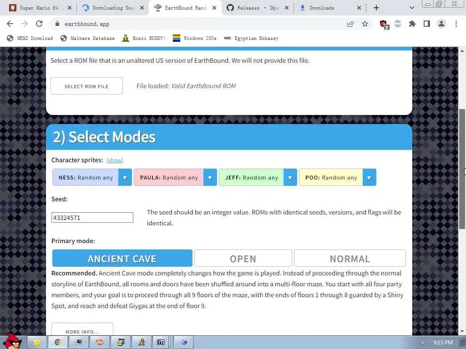Viewport: 466px width, 349px height.
Task: Open the POO sprite dropdown arrow
Action: 370,178
